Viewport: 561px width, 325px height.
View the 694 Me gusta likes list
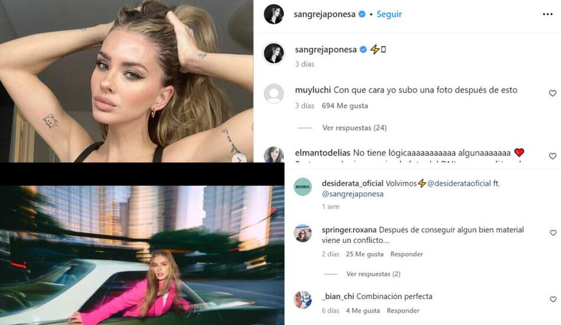coord(344,106)
